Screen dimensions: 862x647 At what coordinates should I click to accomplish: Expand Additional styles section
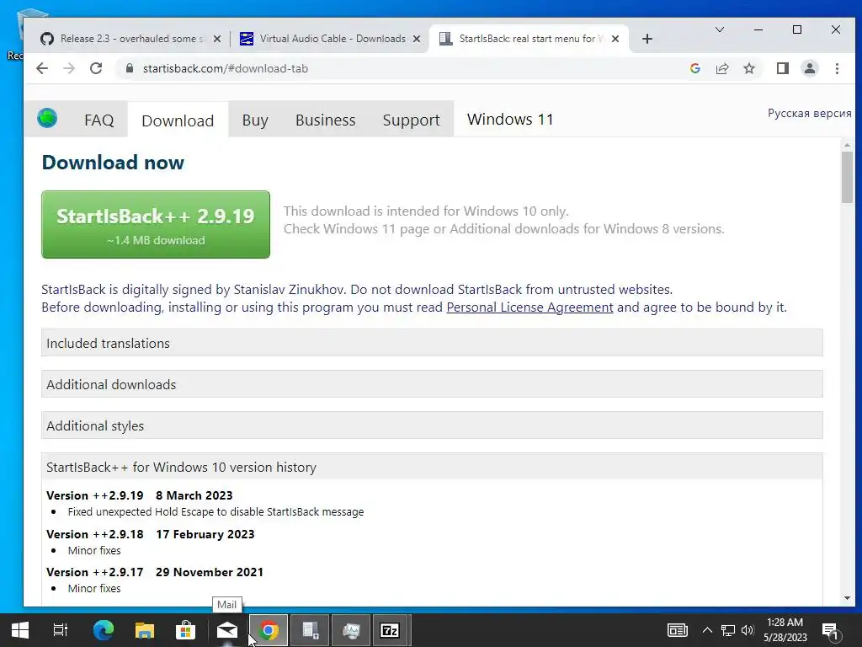[432, 425]
